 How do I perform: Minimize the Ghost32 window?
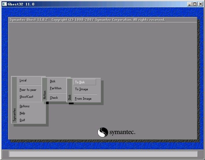[190, 4]
